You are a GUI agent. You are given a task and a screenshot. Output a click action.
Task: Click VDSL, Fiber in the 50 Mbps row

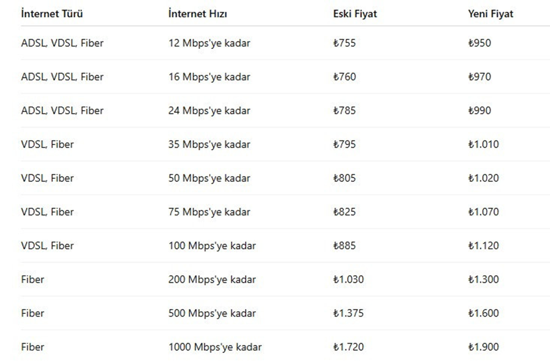47,178
